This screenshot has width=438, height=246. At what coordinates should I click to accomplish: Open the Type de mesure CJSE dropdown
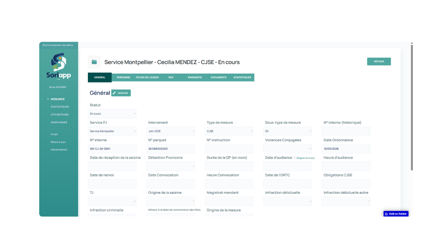[x=229, y=131]
